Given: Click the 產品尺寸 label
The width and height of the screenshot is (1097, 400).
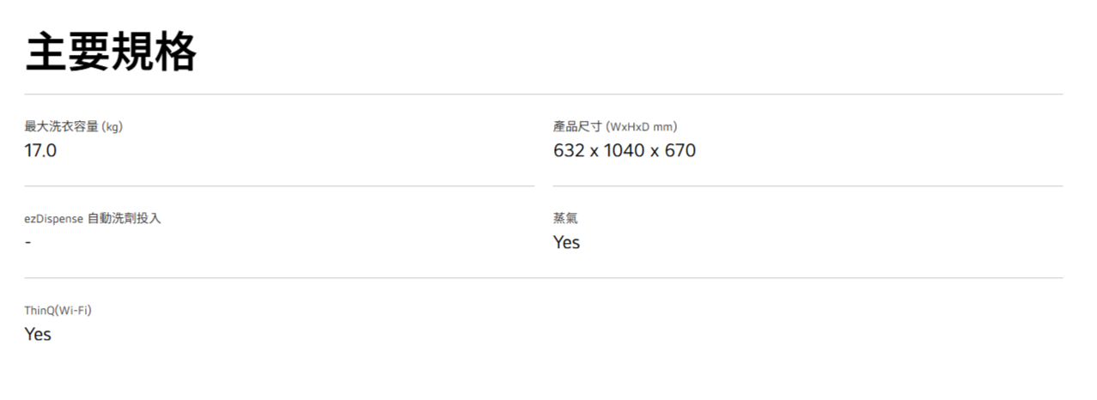Looking at the screenshot, I should coord(577,127).
